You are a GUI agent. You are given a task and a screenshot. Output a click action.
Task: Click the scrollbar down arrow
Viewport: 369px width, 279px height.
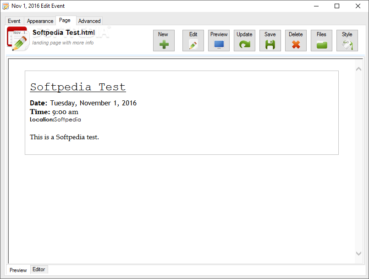click(358, 254)
